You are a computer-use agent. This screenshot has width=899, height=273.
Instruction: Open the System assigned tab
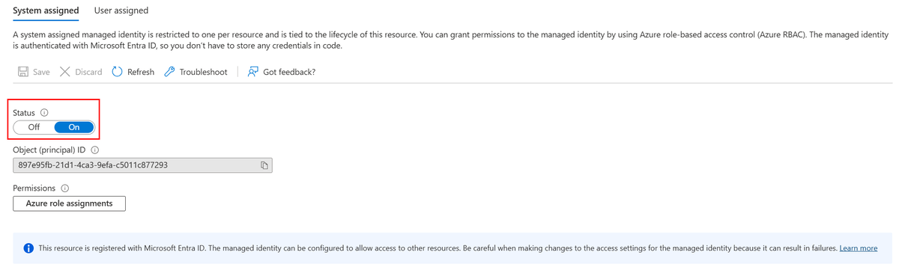pyautogui.click(x=46, y=10)
